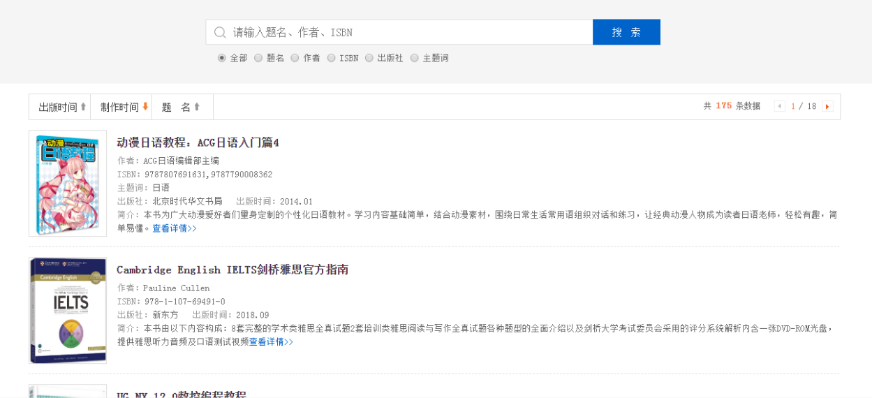Click author text ACG日语编辑部主编
This screenshot has width=872, height=398.
click(x=181, y=161)
